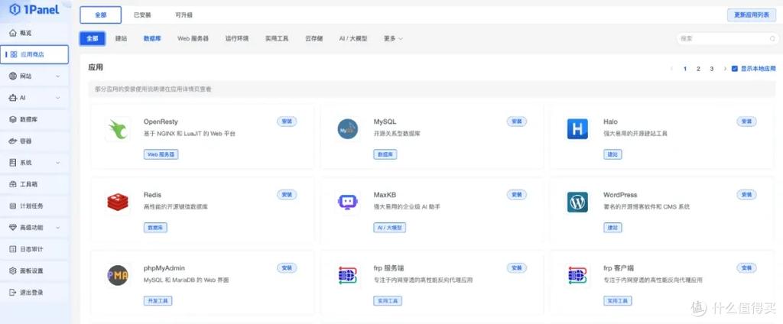Viewport: 783px width, 324px height.
Task: Click the 数据库 tag on Redis card
Action: 155,228
